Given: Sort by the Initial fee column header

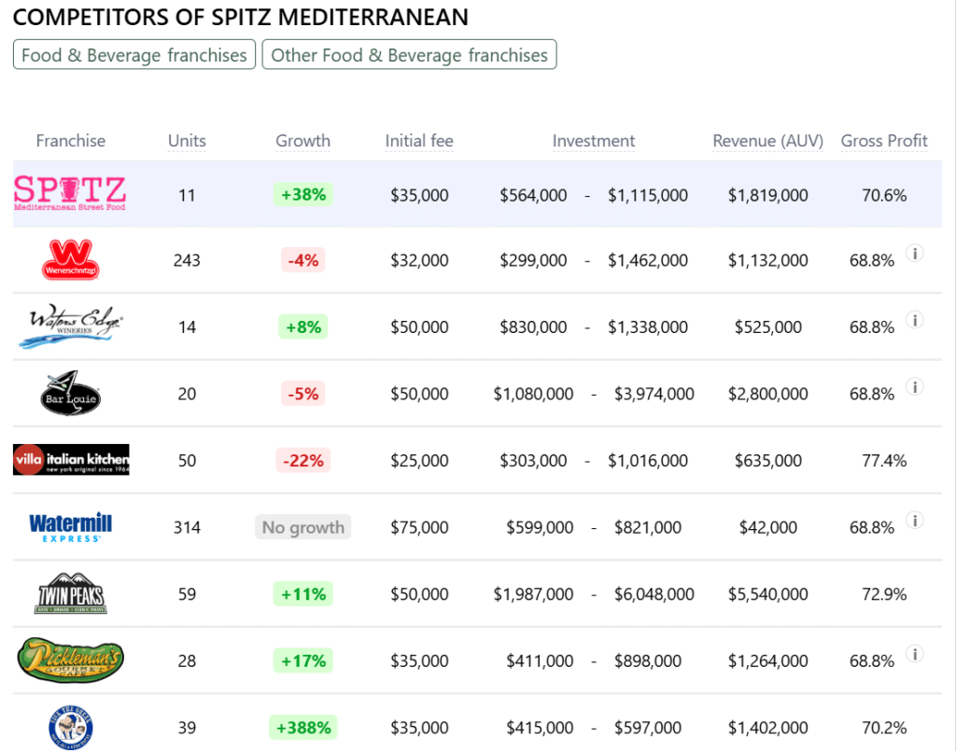Looking at the screenshot, I should (x=419, y=141).
